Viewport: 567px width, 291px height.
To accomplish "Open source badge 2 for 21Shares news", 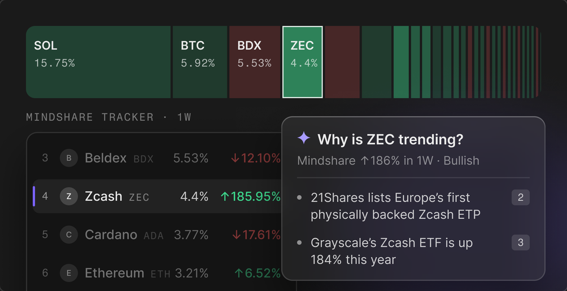I will point(520,197).
